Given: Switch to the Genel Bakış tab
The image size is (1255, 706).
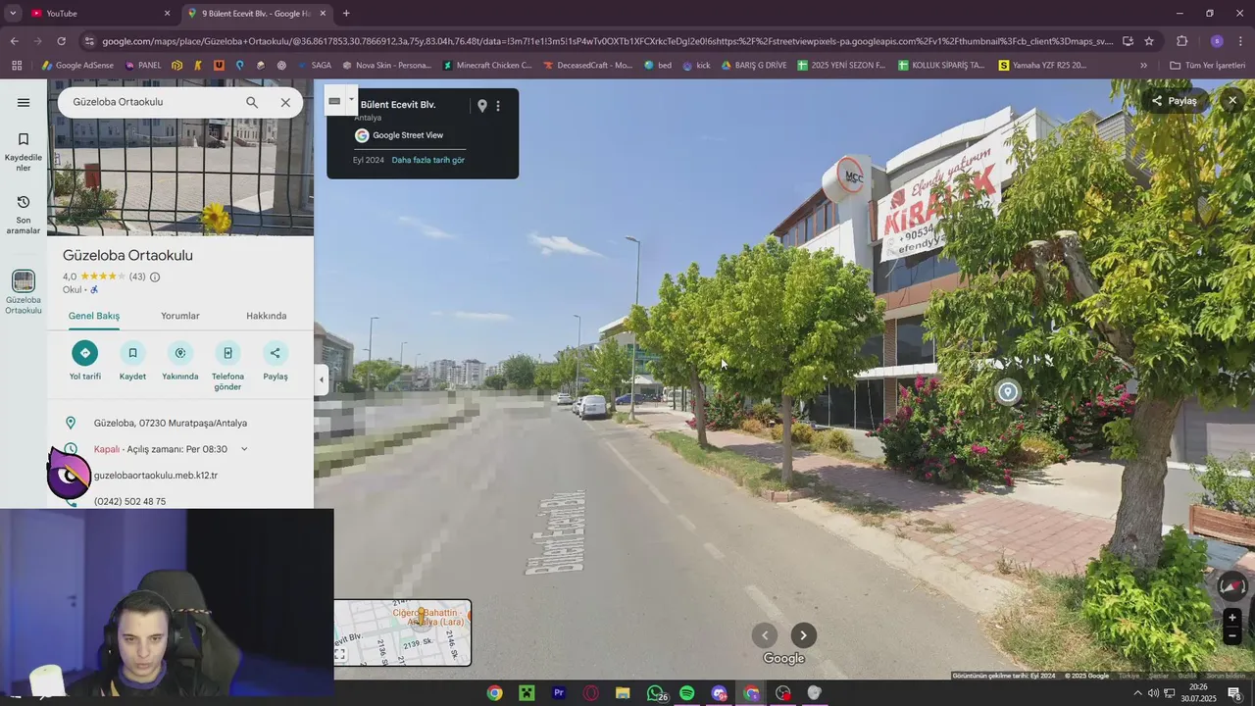Looking at the screenshot, I should tap(94, 316).
